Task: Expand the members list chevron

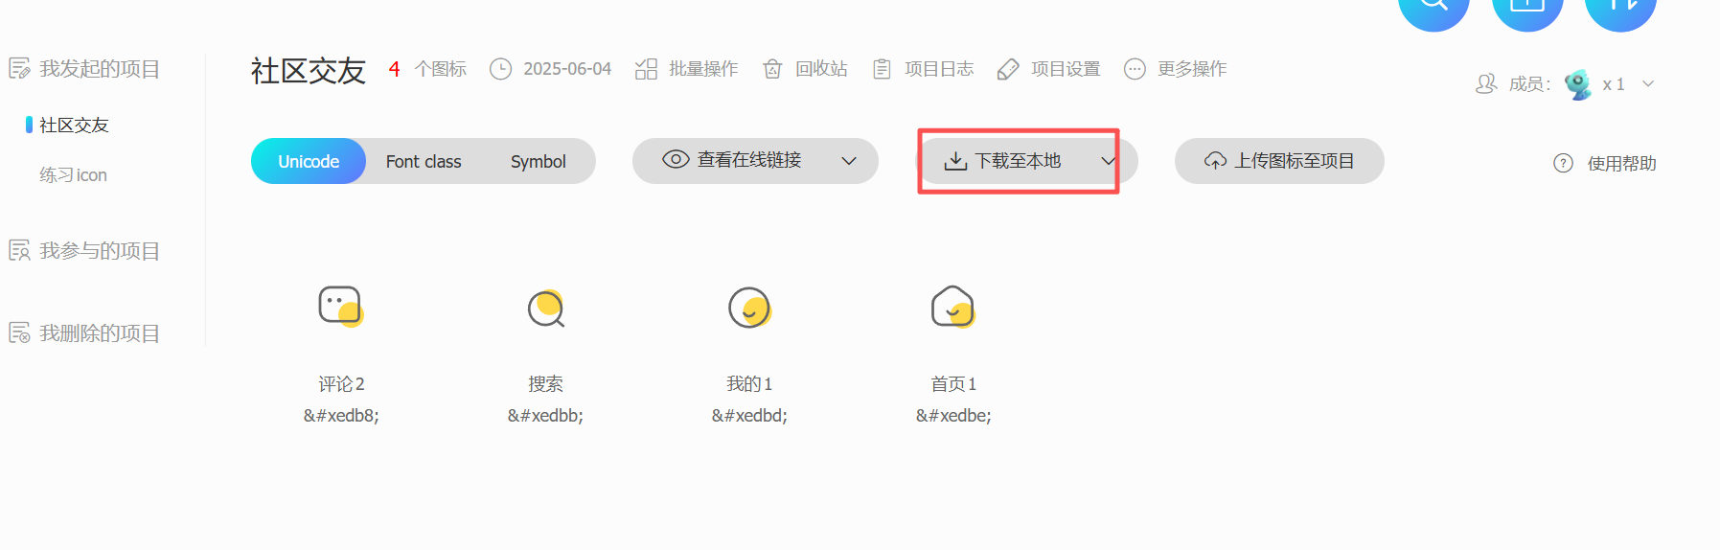Action: coord(1648,83)
